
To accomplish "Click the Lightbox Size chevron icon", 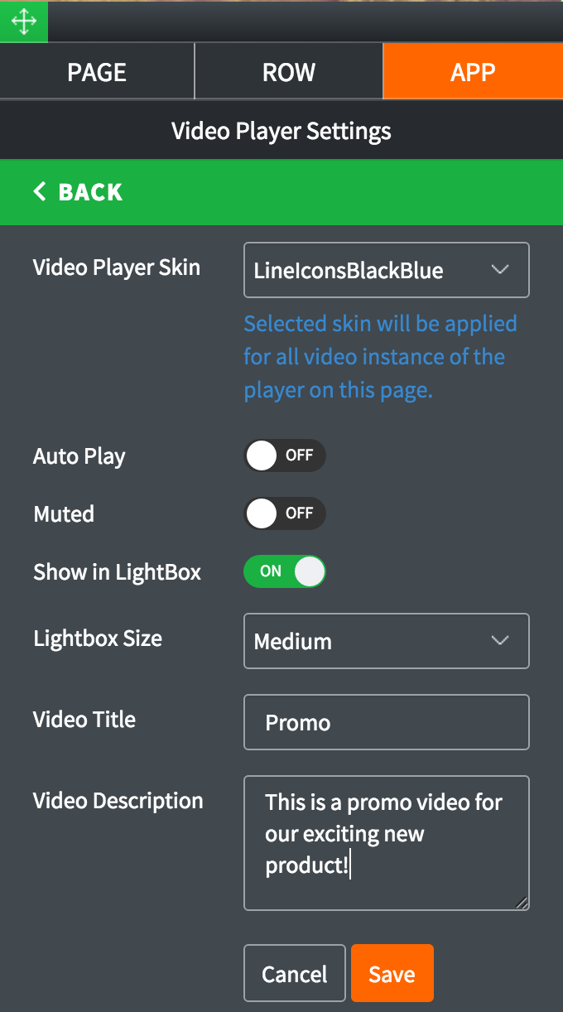I will point(499,640).
